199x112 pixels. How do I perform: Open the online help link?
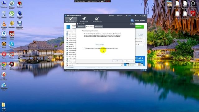pyautogui.click(x=100, y=45)
